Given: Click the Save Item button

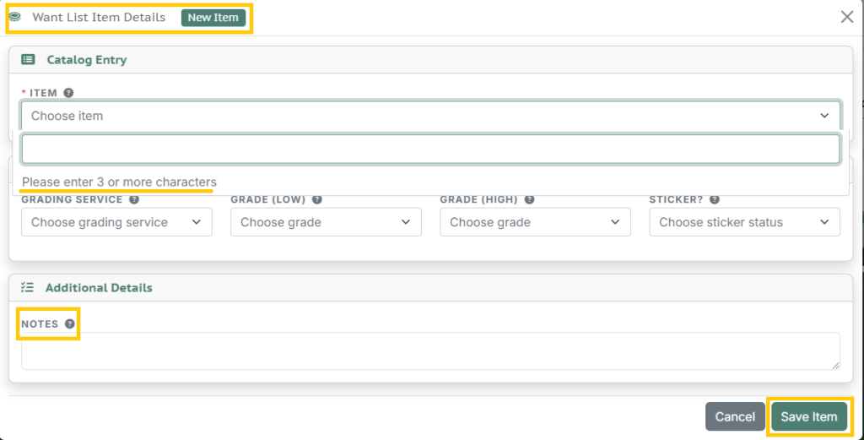Looking at the screenshot, I should 809,417.
